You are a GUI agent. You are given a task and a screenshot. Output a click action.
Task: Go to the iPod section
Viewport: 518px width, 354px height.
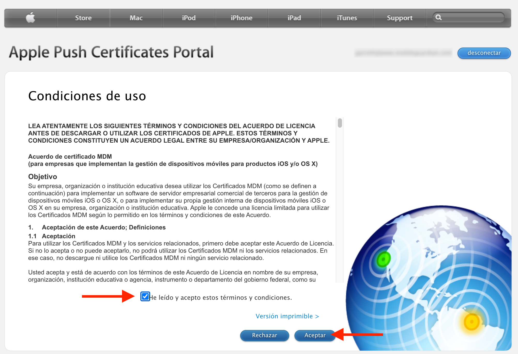[x=189, y=18]
